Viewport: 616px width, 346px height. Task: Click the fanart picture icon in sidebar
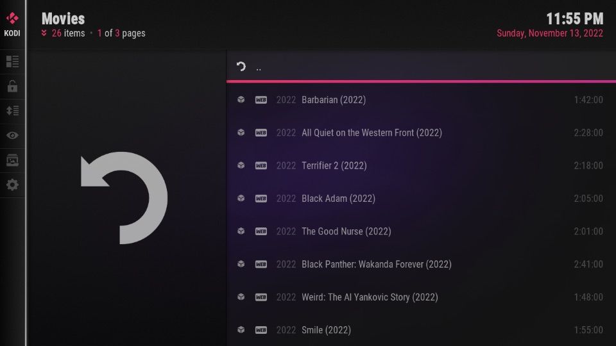click(12, 160)
